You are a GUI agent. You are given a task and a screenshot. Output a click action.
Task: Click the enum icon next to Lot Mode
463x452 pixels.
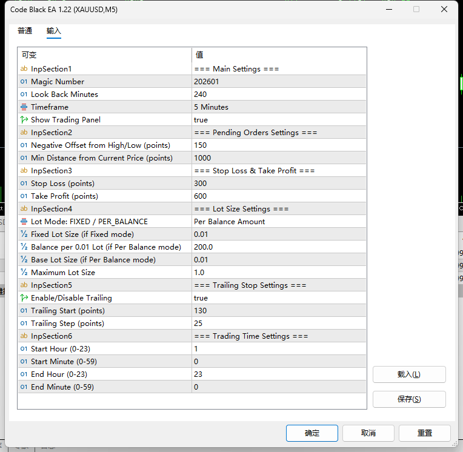pyautogui.click(x=24, y=221)
